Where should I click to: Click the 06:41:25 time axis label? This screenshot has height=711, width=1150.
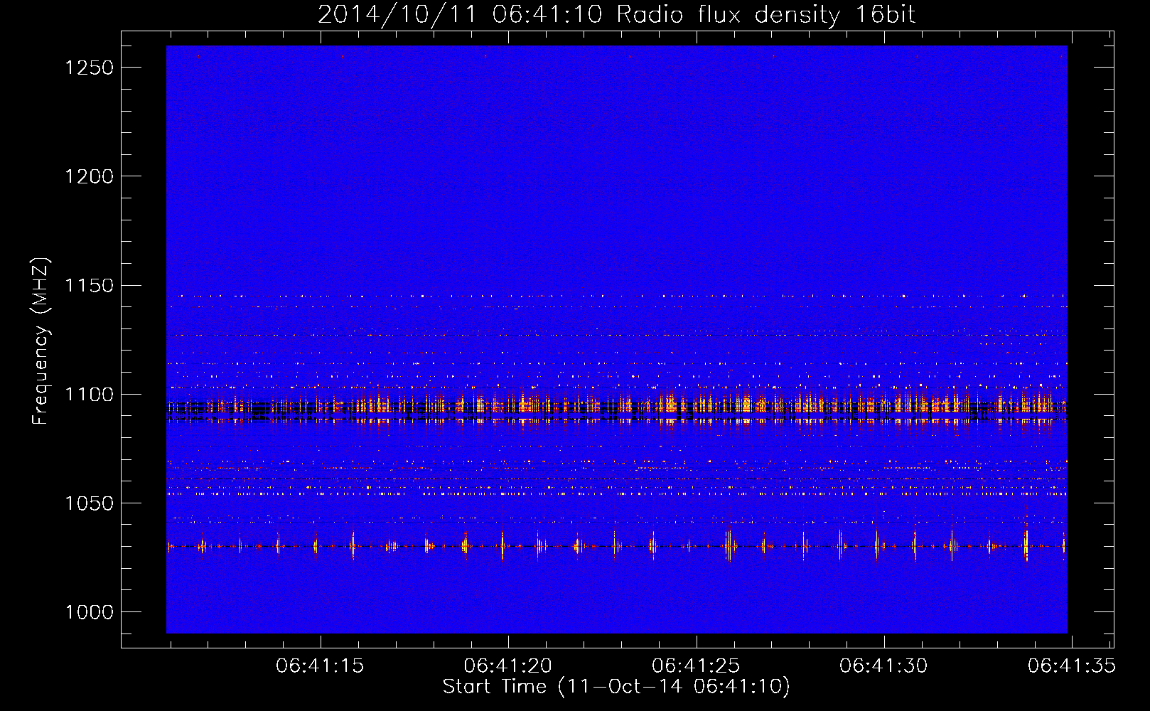coord(696,666)
